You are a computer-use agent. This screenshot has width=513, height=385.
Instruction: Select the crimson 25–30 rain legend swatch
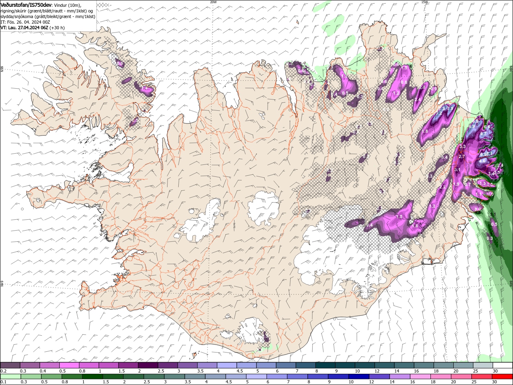(482, 377)
